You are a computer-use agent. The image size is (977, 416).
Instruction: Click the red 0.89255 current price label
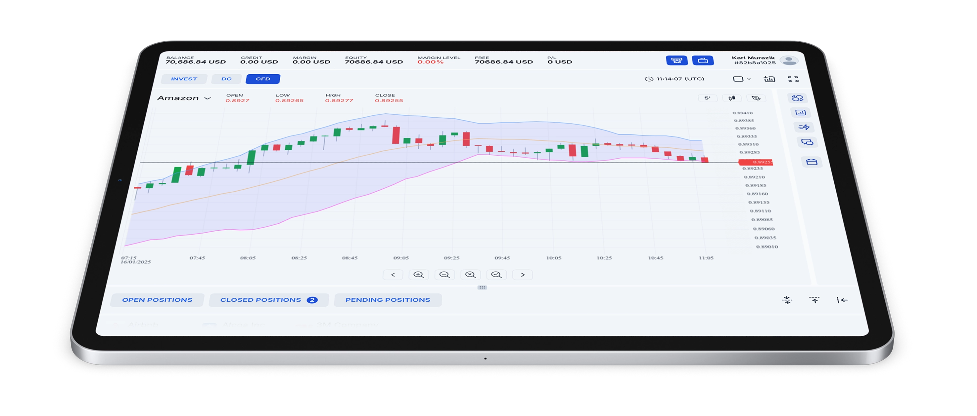[x=756, y=162]
